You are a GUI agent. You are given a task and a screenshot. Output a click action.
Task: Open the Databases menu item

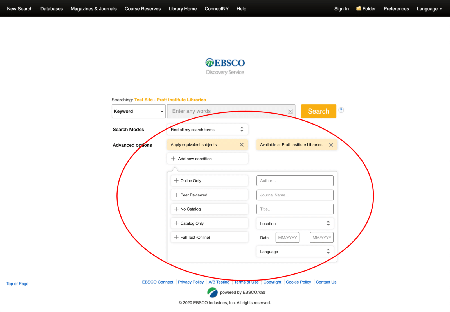coord(51,9)
